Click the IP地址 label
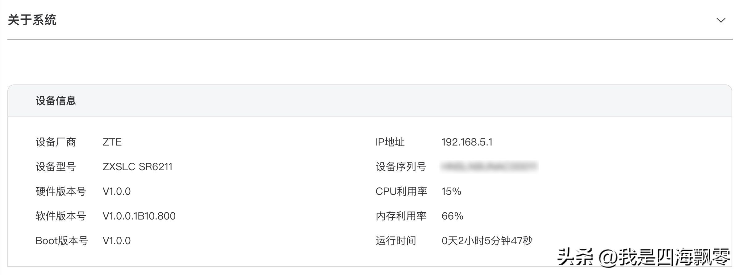Screen dimensions: 739x275 tap(390, 142)
